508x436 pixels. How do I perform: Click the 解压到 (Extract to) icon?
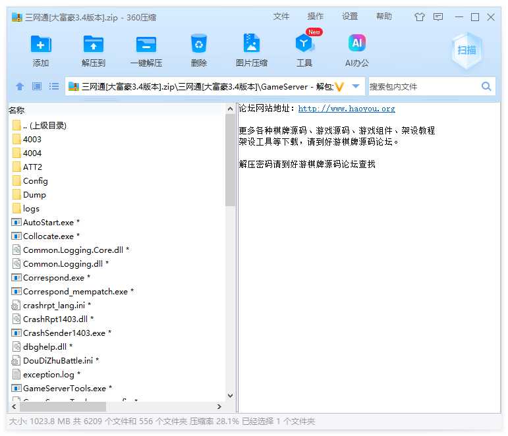94,44
